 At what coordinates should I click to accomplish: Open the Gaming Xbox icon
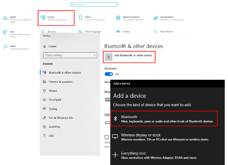pos(118,31)
